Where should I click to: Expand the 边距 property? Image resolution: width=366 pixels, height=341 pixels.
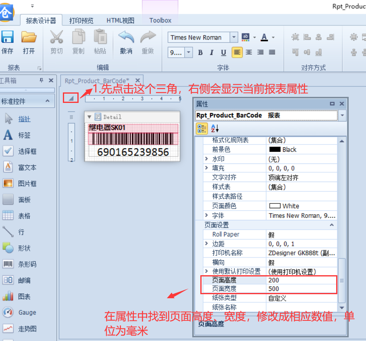tap(206, 243)
